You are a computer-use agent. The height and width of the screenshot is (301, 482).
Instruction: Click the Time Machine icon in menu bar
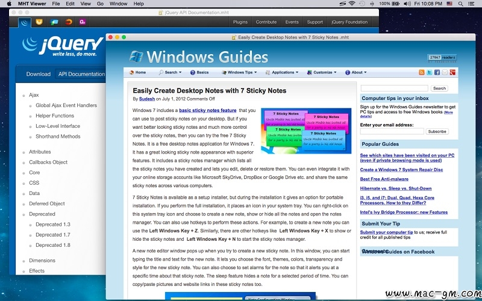362,4
